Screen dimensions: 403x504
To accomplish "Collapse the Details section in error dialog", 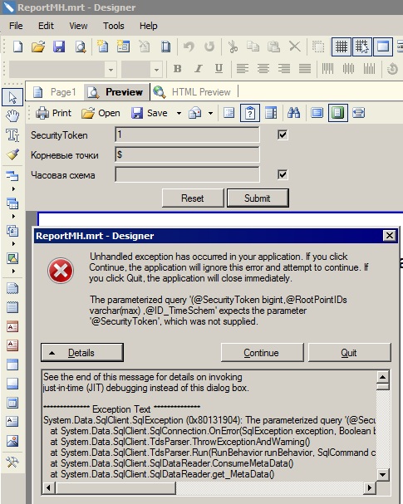I will pyautogui.click(x=82, y=353).
